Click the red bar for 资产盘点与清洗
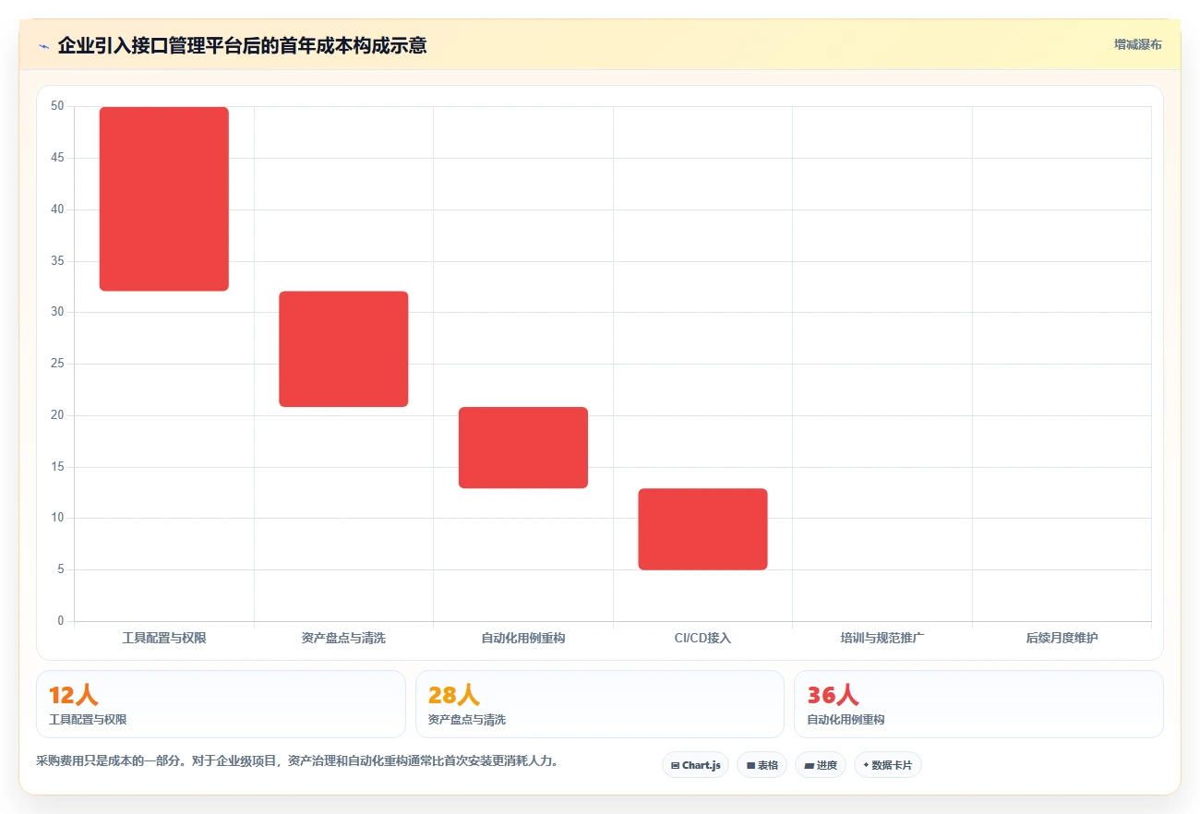Image resolution: width=1200 pixels, height=814 pixels. click(343, 349)
